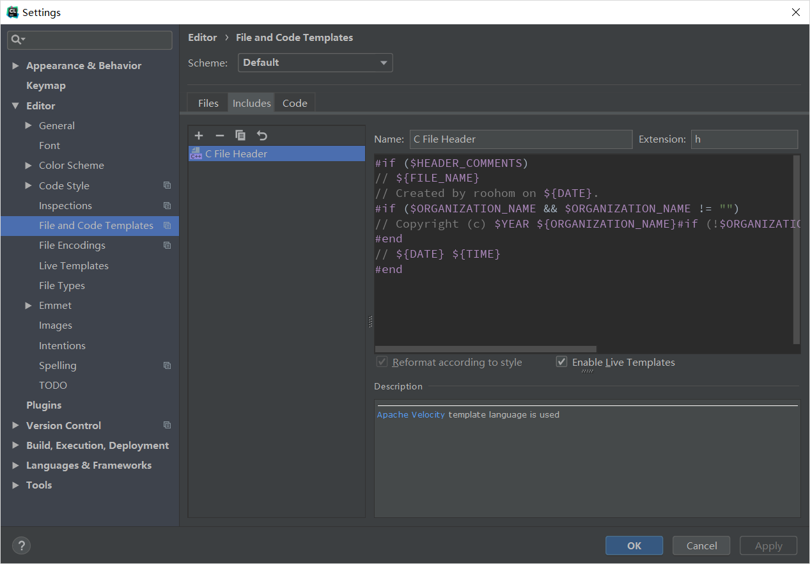Select Font settings page
This screenshot has width=810, height=564.
pos(49,145)
